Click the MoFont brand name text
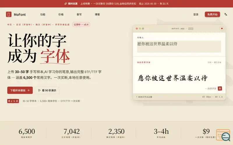Image resolution: width=233 pixels, height=145 pixels. pos(20,14)
